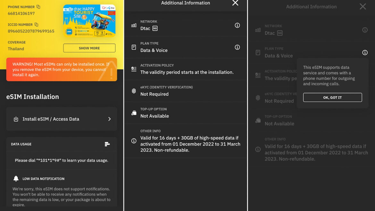Copy the ICCID number using copy icon
Viewport: 375px width, 211px height.
[x=36, y=24]
